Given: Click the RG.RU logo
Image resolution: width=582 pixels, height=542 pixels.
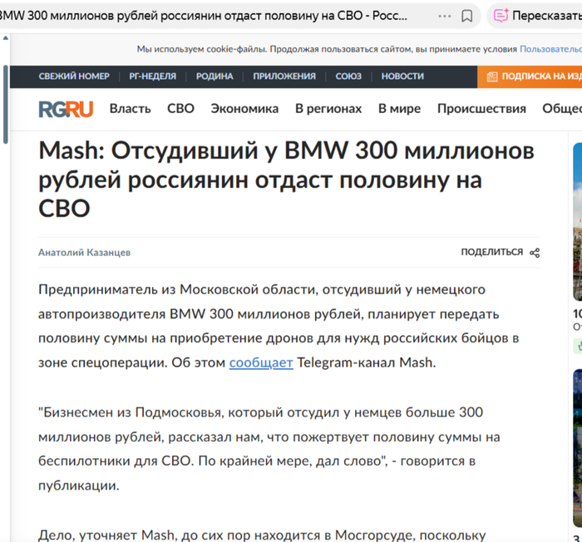Looking at the screenshot, I should tap(66, 108).
